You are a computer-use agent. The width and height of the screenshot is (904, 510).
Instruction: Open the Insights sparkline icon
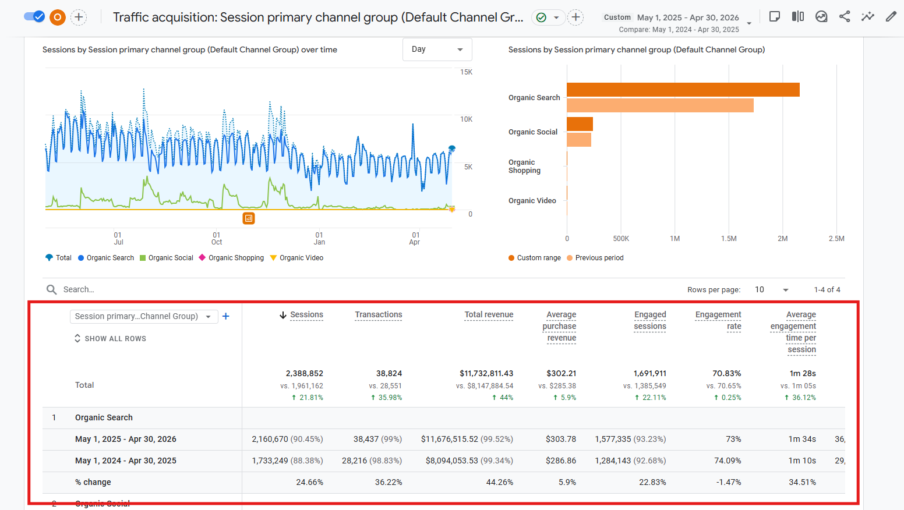868,16
